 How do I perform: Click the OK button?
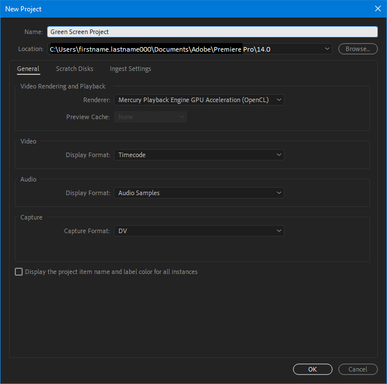coord(312,369)
